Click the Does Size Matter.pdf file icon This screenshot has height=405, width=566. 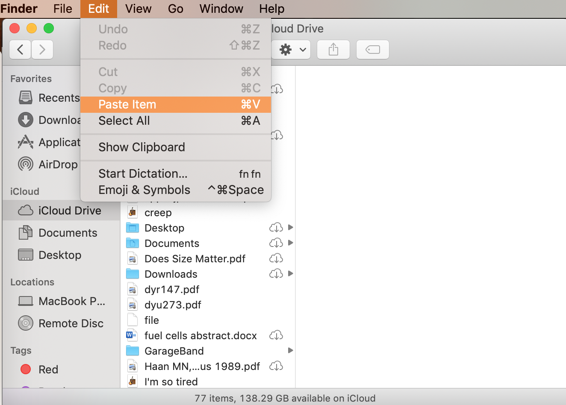click(133, 258)
